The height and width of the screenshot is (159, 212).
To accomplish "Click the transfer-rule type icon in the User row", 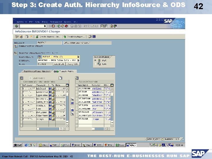I will click(x=54, y=109).
